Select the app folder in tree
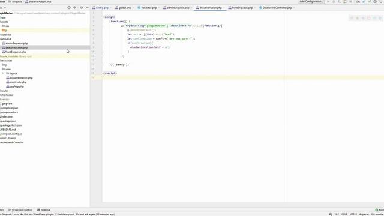The width and height of the screenshot is (384, 216). 3,17
